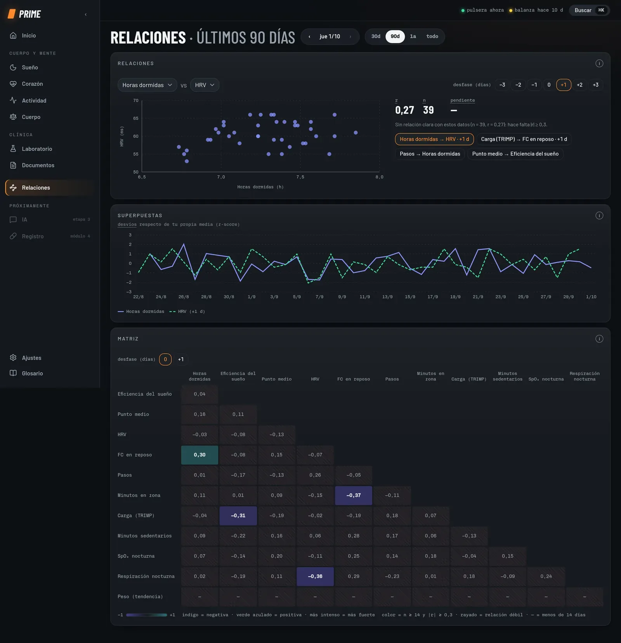Set chart desfase to −3 days

click(502, 85)
